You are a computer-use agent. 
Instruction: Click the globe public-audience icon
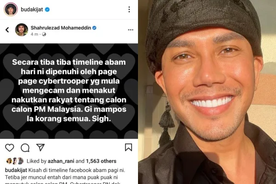tap(44, 34)
